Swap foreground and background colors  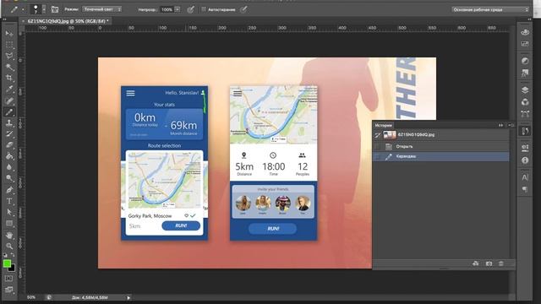click(13, 255)
